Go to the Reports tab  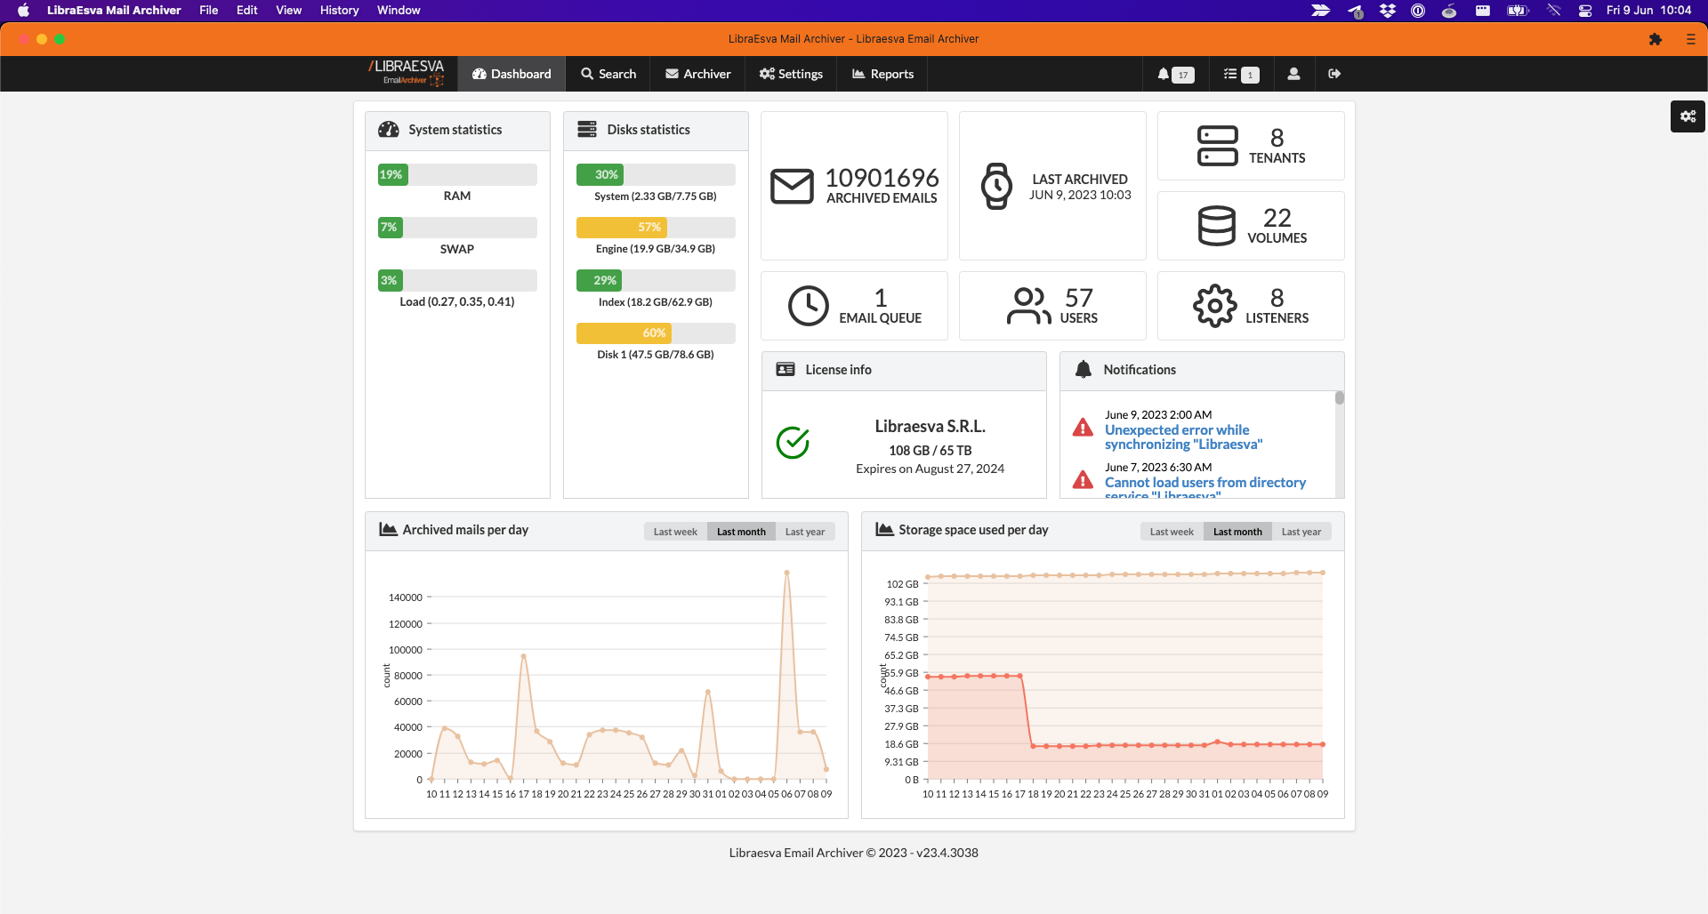coord(883,75)
